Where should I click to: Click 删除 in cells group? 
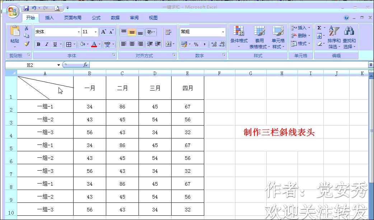pos(300,36)
